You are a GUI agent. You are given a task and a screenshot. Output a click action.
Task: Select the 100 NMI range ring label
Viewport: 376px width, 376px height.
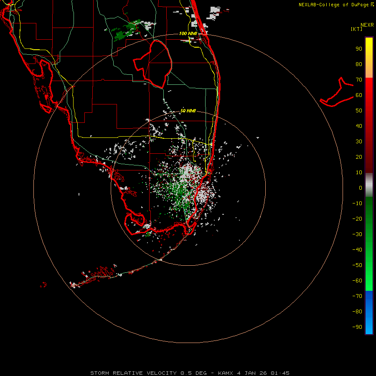[x=188, y=33]
